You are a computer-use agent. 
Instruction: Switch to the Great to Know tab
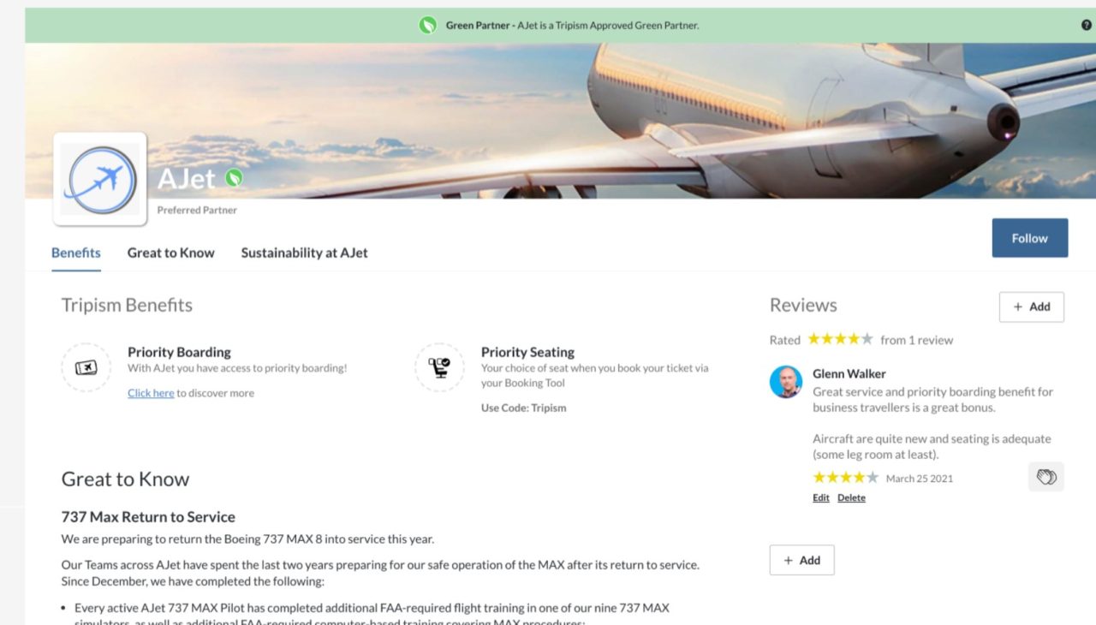(x=170, y=253)
